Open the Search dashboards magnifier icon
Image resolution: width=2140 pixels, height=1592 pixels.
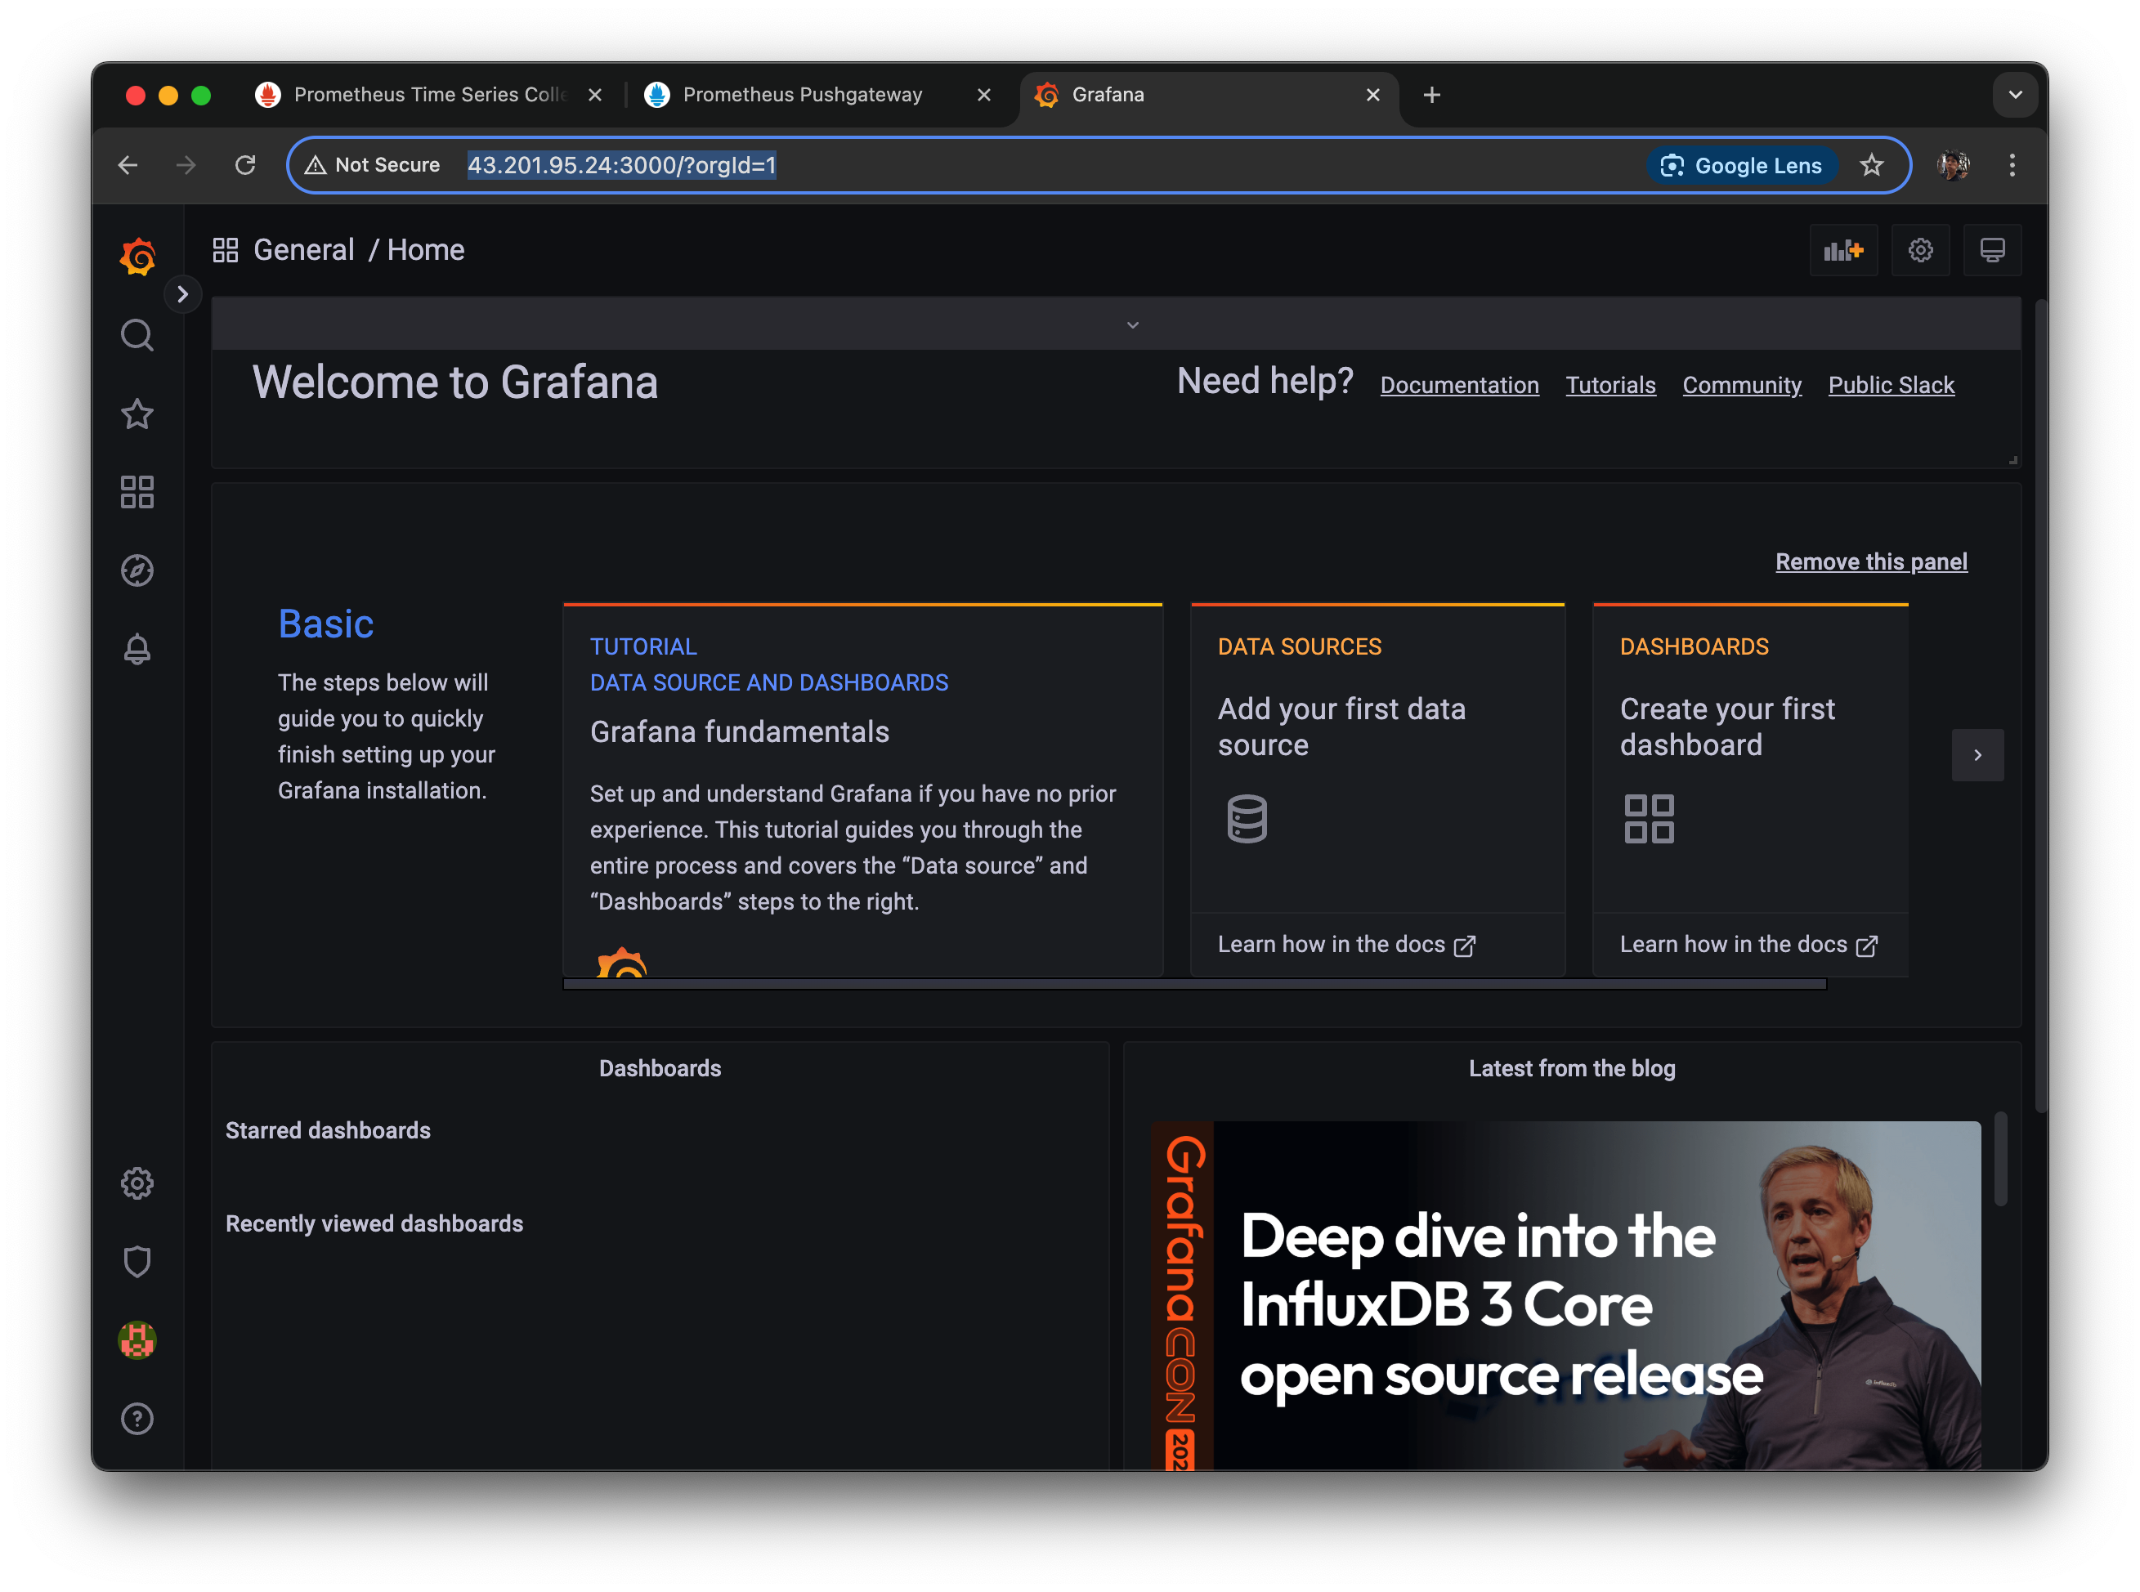point(137,335)
